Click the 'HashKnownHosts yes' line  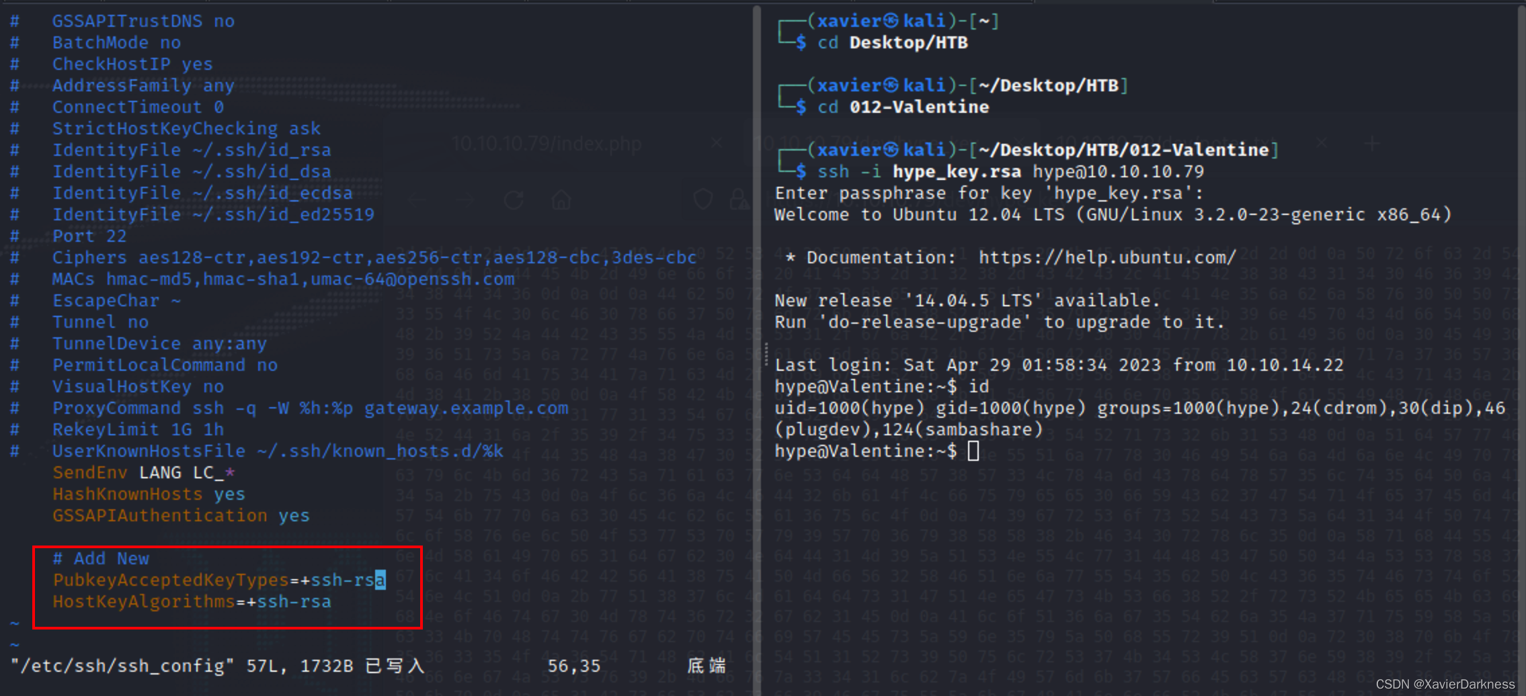pyautogui.click(x=149, y=494)
